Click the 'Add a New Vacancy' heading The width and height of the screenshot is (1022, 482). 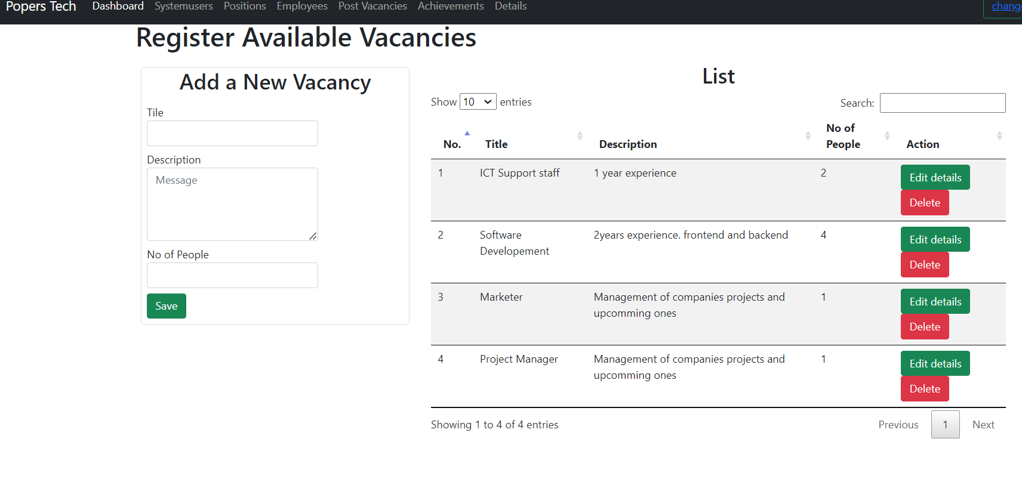click(275, 82)
